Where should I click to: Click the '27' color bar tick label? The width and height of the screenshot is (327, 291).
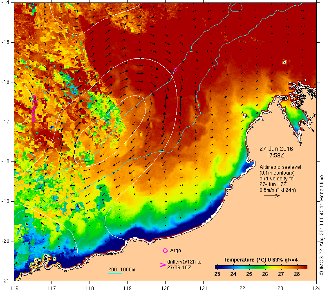pos(281,274)
